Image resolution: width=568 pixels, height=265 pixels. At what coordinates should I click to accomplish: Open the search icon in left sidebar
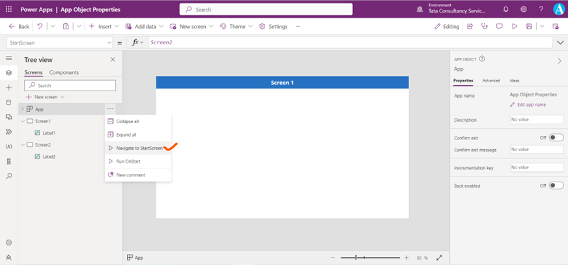pos(9,176)
